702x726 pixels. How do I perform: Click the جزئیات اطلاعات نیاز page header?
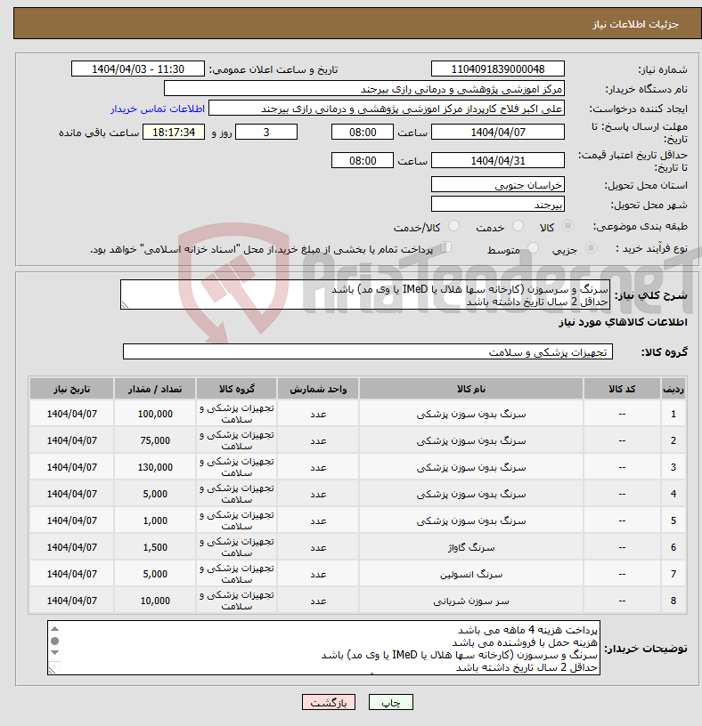point(635,24)
